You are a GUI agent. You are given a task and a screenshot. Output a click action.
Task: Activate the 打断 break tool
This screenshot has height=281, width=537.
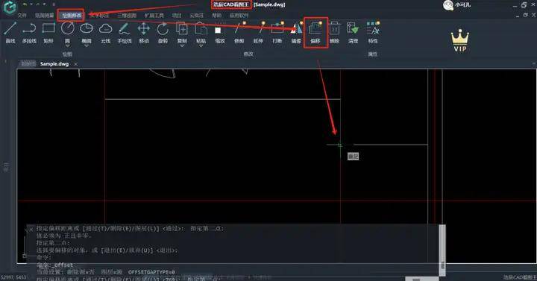[277, 32]
